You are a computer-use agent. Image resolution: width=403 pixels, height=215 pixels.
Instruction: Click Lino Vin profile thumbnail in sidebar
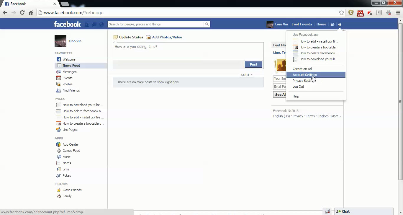[x=60, y=41]
